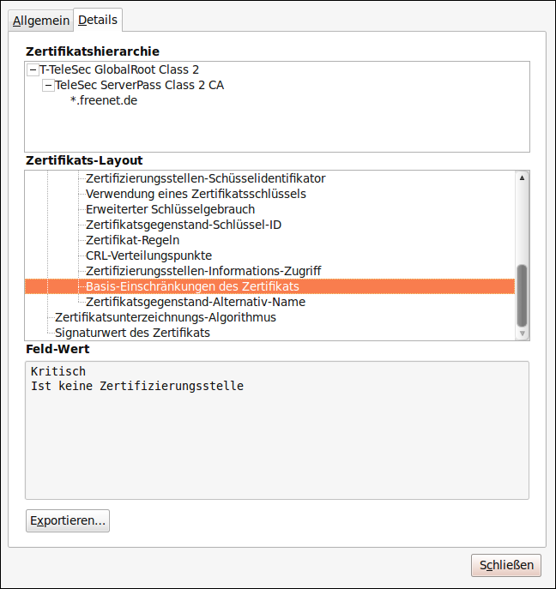Click the Exportieren button
The height and width of the screenshot is (589, 556).
click(x=68, y=520)
